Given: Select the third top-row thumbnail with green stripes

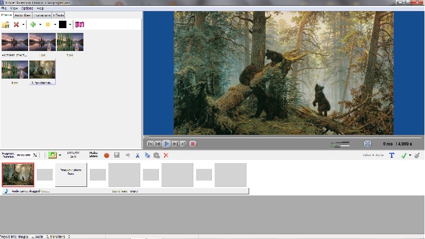Looking at the screenshot, I should [x=70, y=42].
